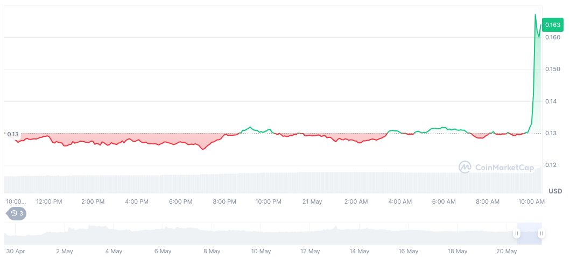Click the green 0.163 current price tag
Viewport: 577px width, 257px height.
[x=553, y=25]
